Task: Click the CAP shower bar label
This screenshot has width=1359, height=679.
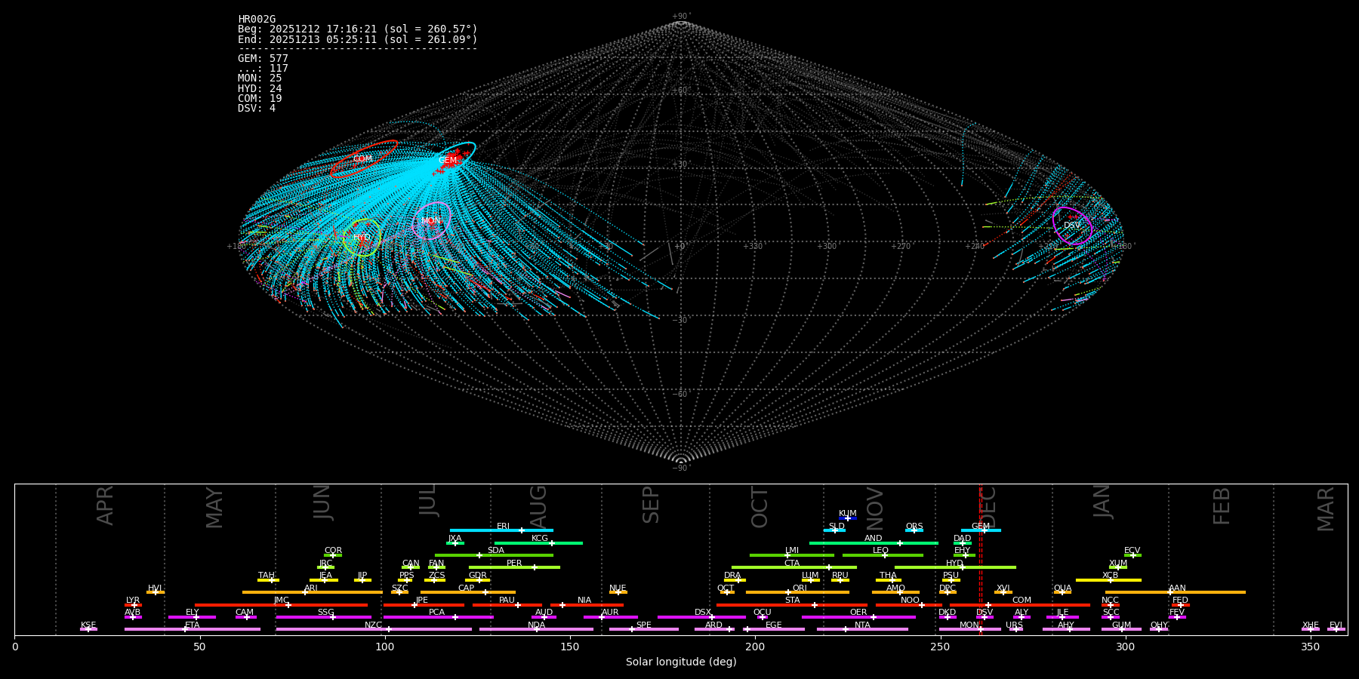Action: coord(467,588)
